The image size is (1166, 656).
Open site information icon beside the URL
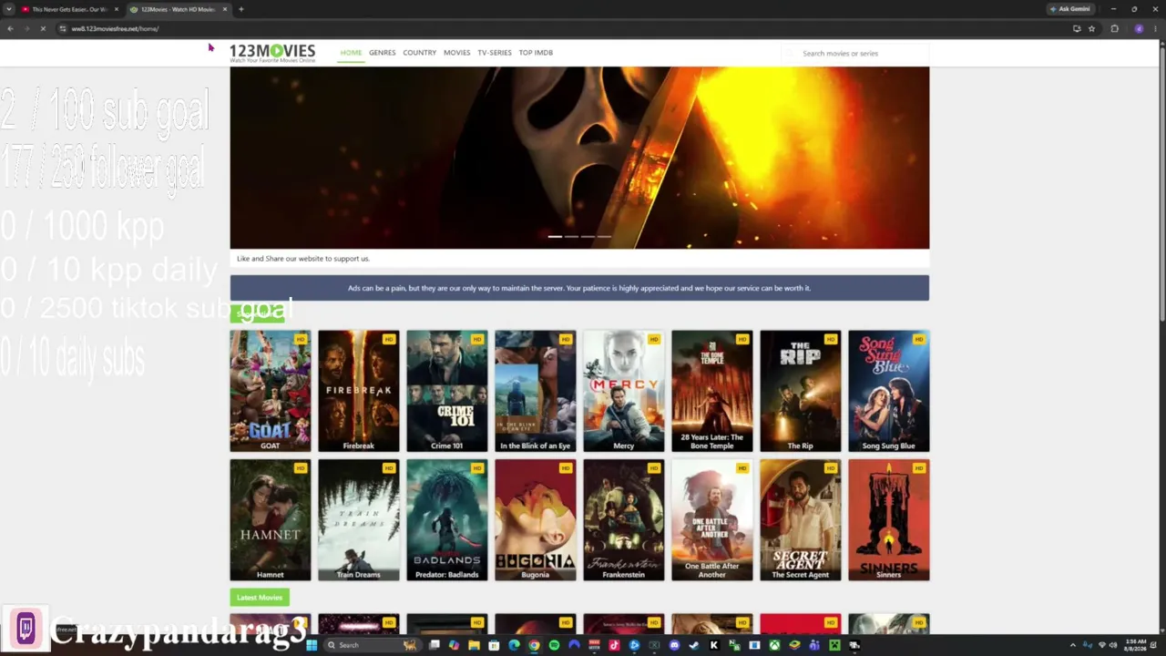[62, 28]
